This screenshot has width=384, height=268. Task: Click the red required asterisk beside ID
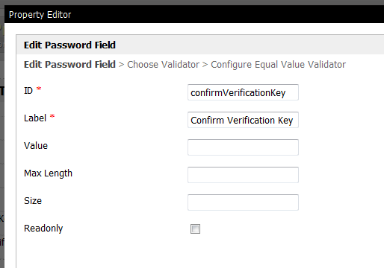pos(39,89)
